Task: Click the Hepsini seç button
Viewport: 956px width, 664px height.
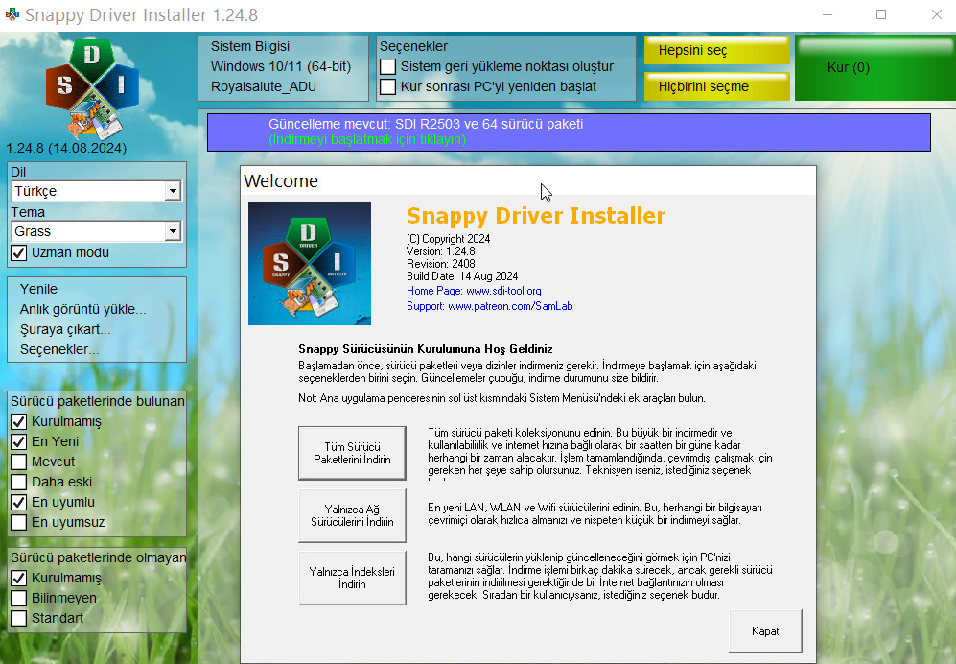Action: click(717, 50)
